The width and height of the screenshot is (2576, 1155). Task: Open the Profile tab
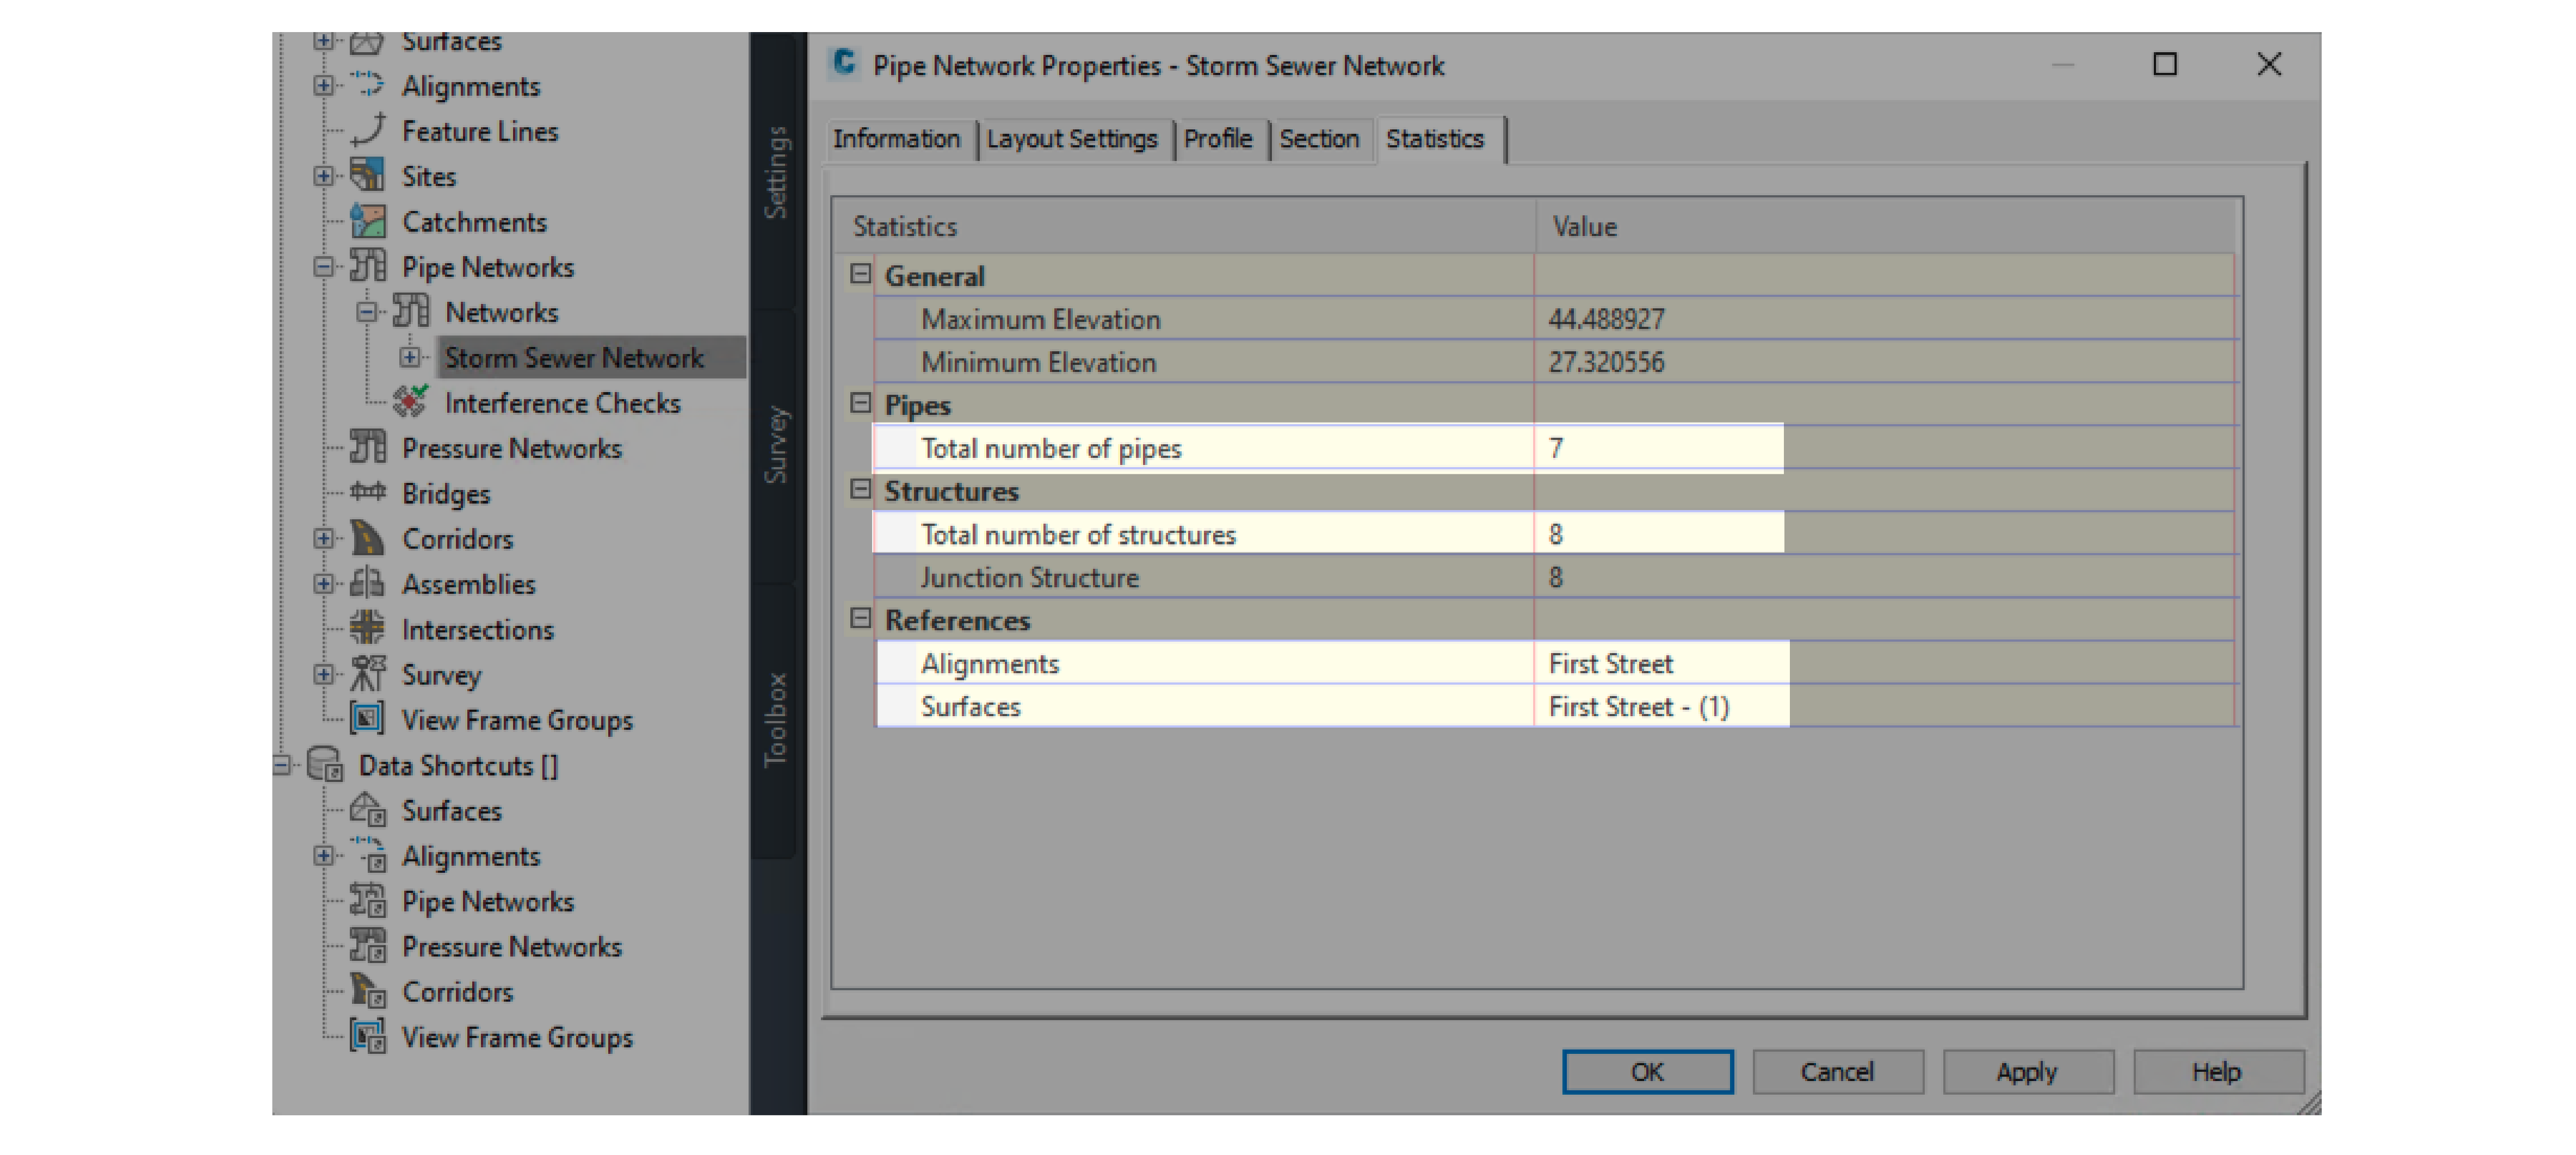(x=1217, y=139)
